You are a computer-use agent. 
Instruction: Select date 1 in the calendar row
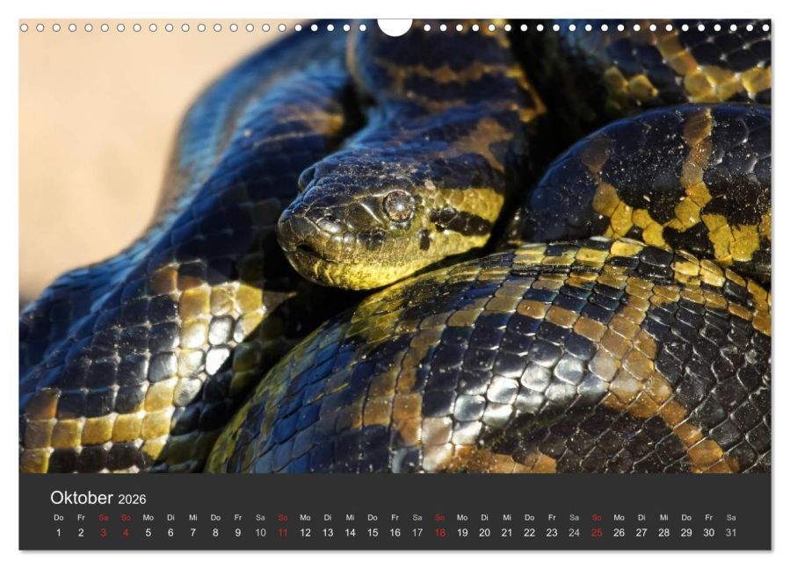point(59,533)
